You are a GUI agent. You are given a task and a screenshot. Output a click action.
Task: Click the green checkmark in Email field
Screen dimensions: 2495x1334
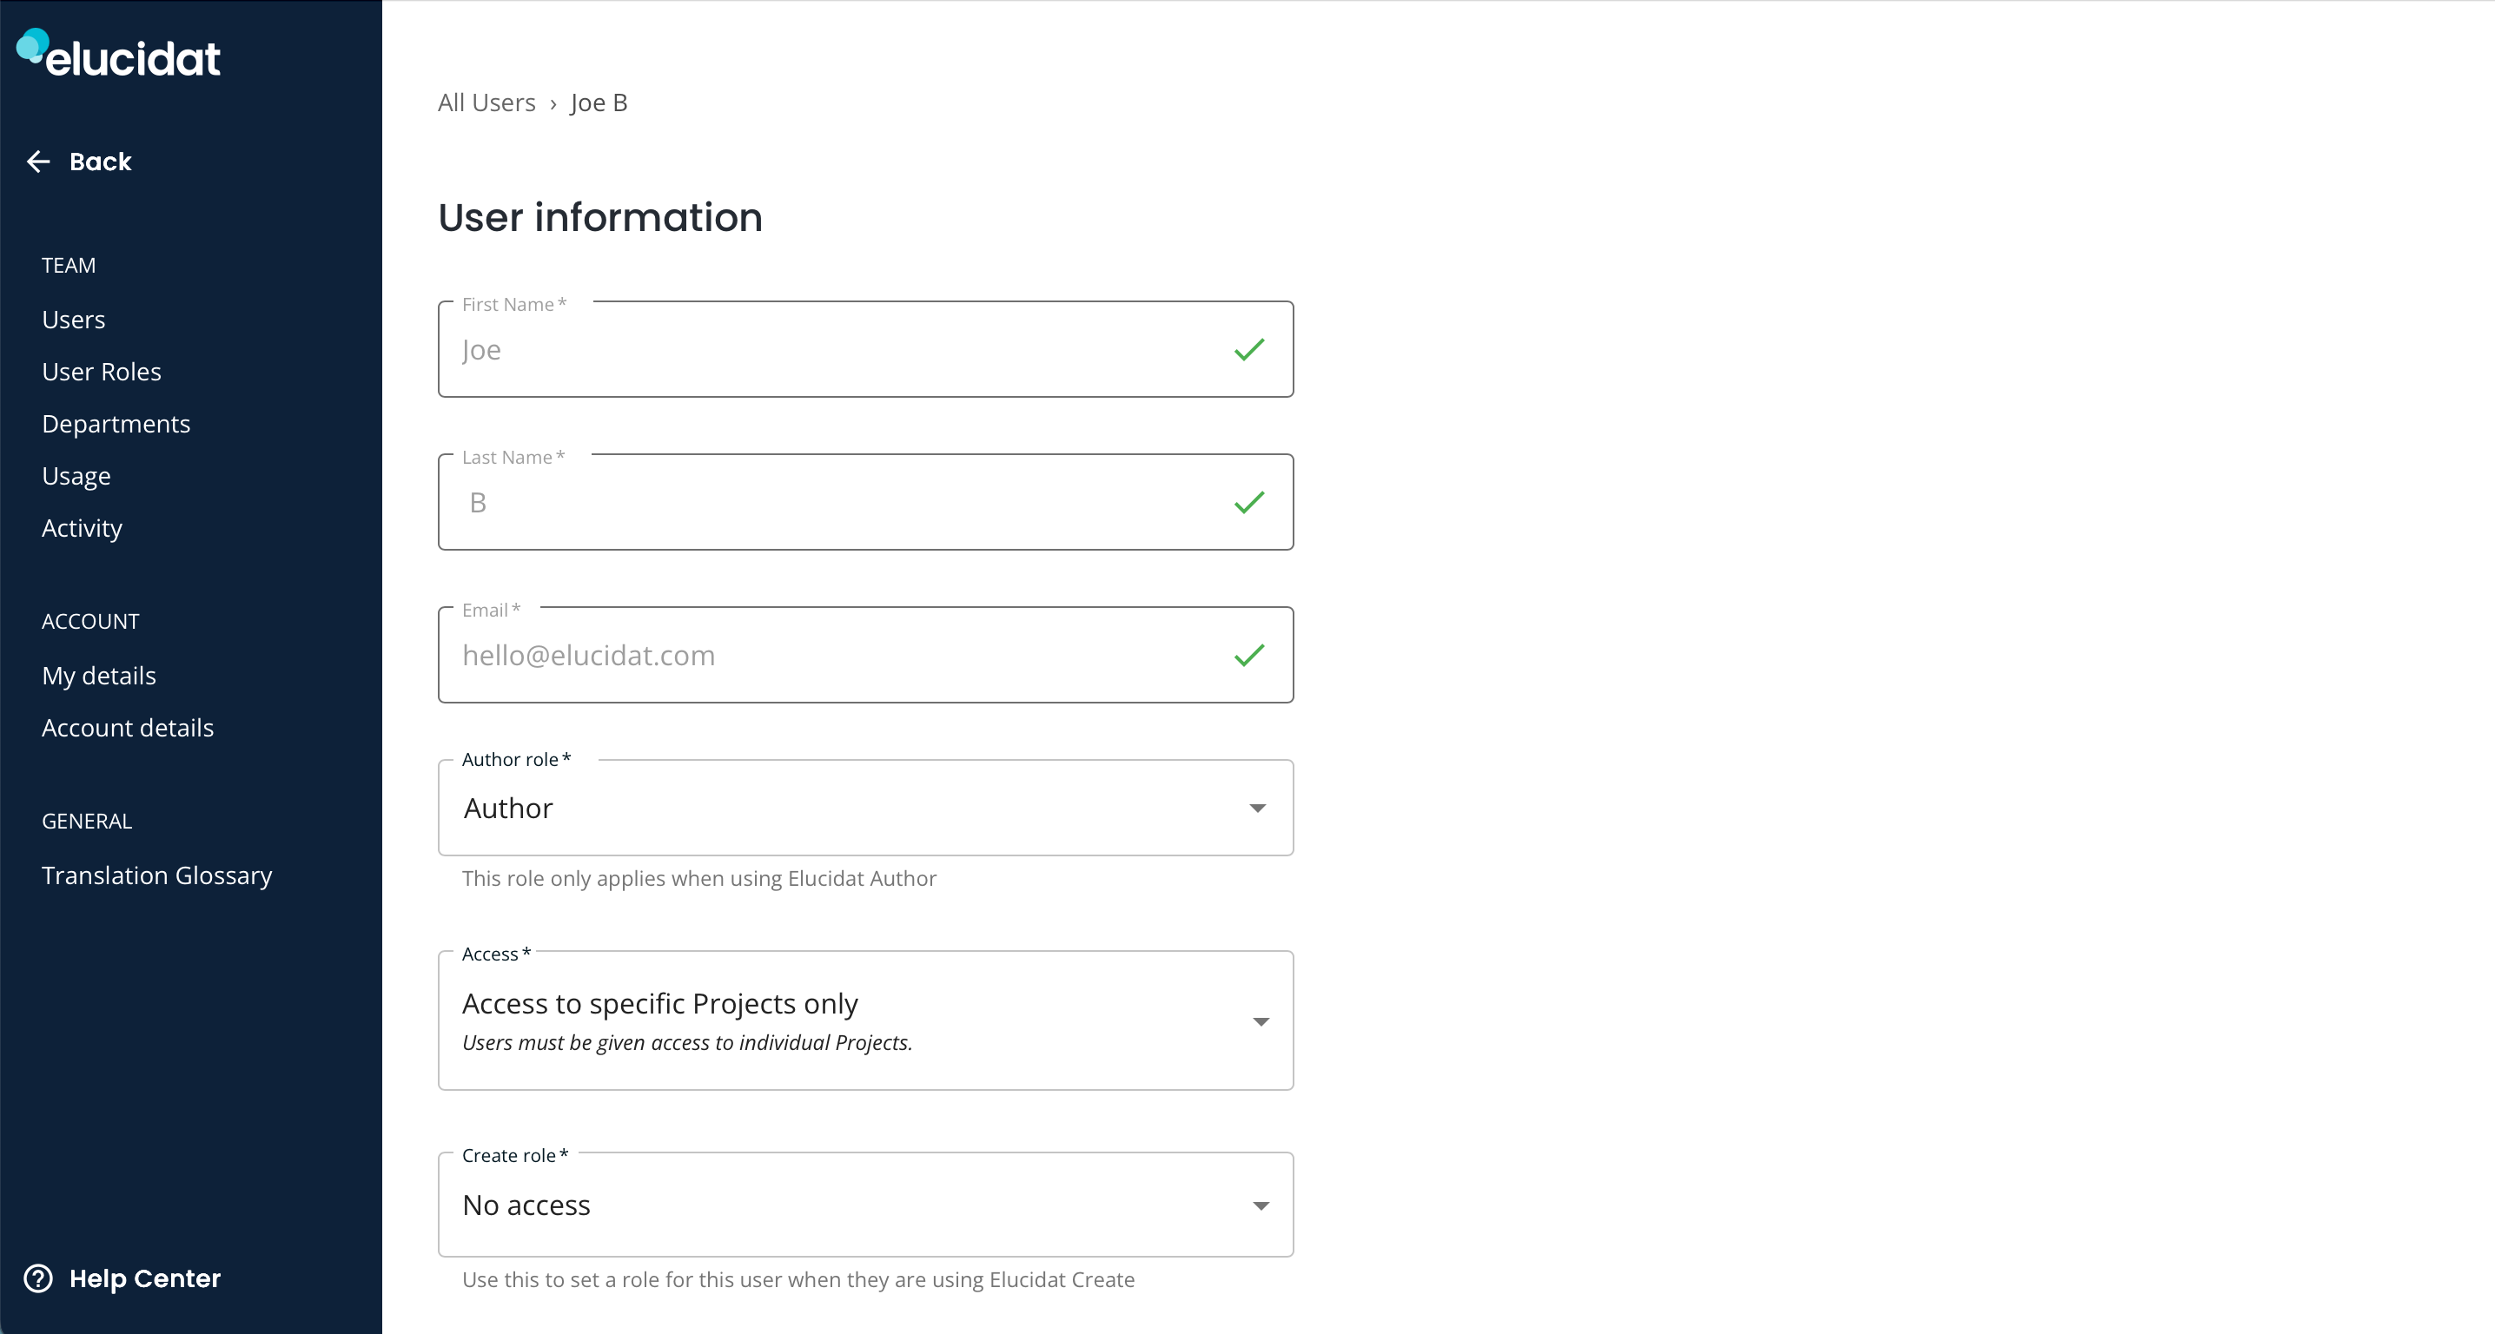[x=1249, y=656]
